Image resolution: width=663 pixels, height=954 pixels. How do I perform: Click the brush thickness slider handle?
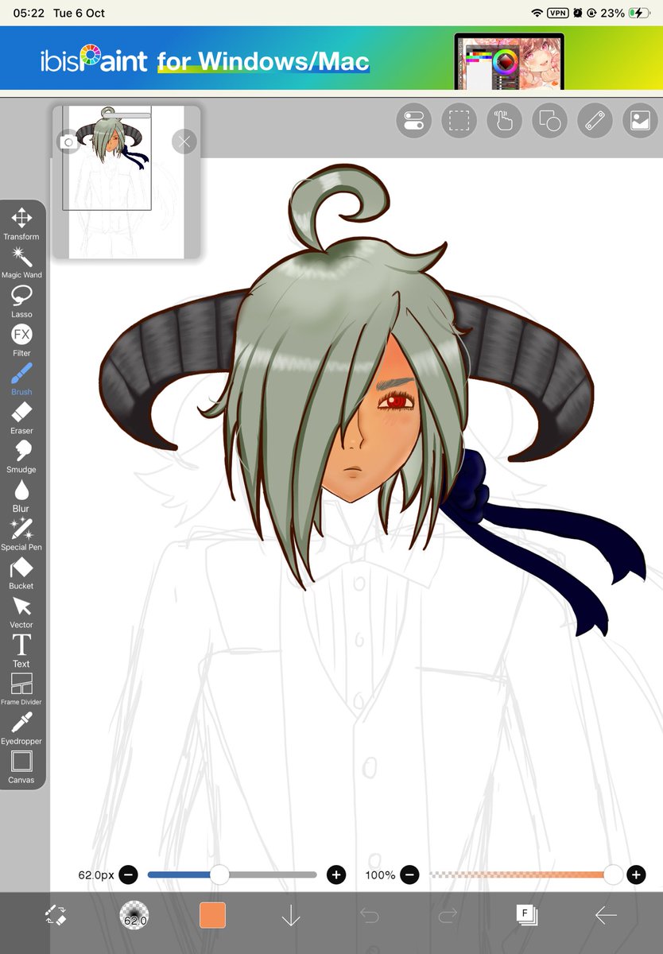pyautogui.click(x=219, y=875)
